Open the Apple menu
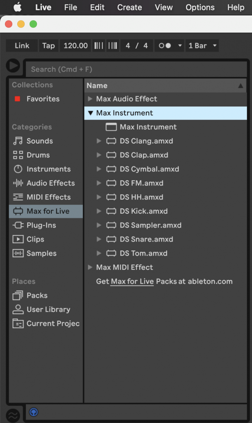252x423 pixels. [17, 7]
